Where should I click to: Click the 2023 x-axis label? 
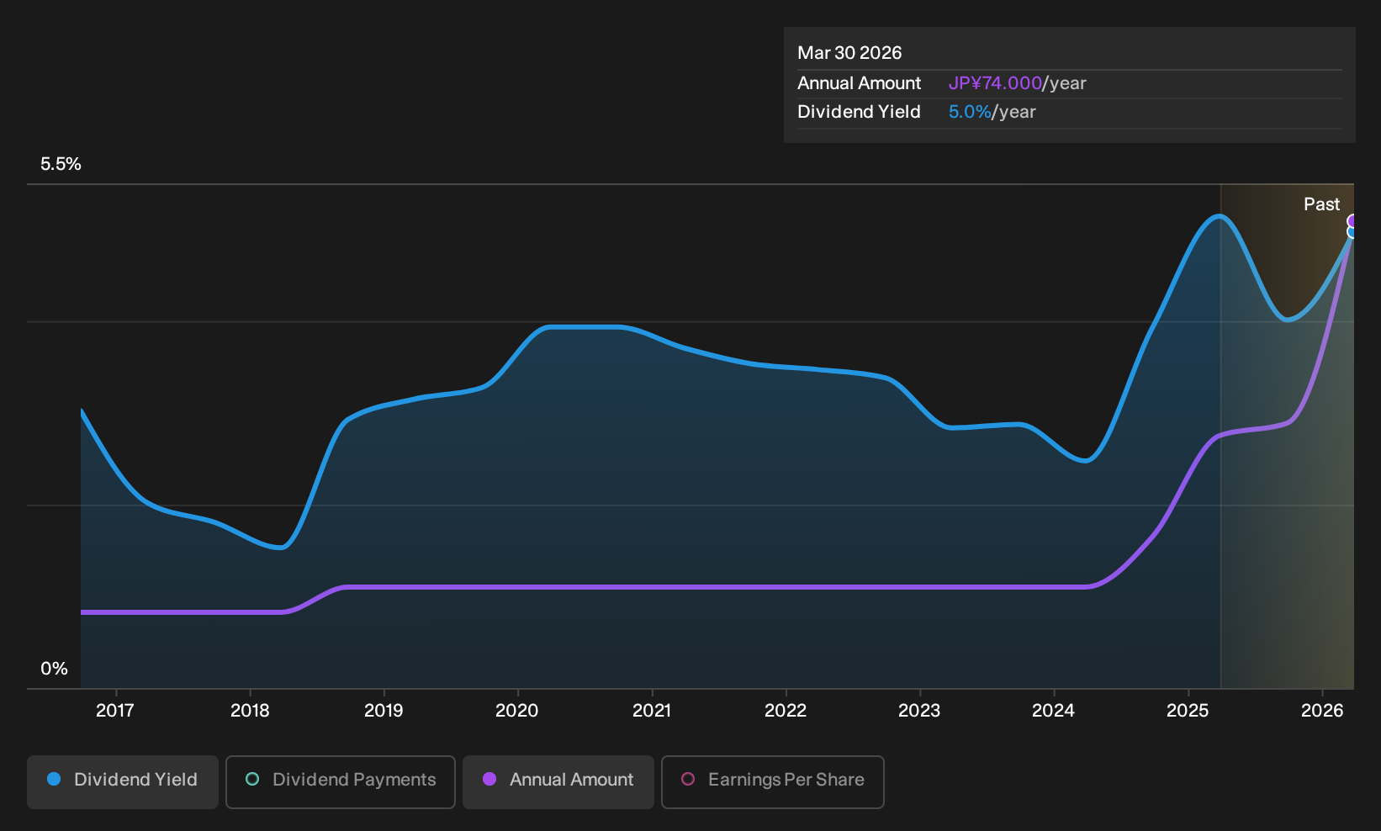pos(919,711)
